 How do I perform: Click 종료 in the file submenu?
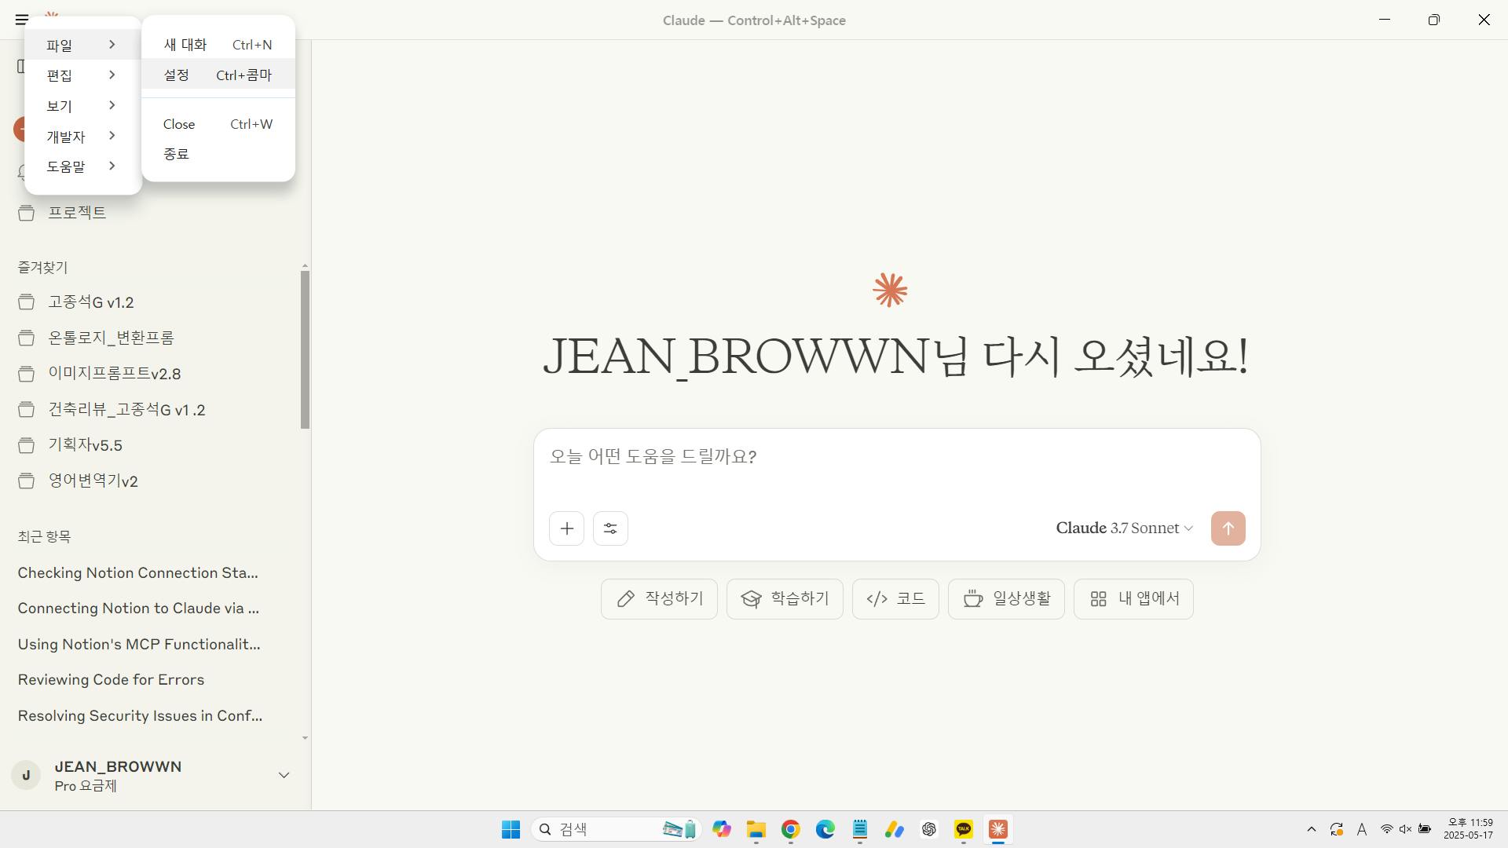click(x=177, y=154)
